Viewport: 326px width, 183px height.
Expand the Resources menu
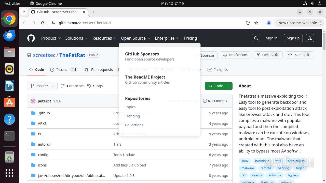[104, 38]
